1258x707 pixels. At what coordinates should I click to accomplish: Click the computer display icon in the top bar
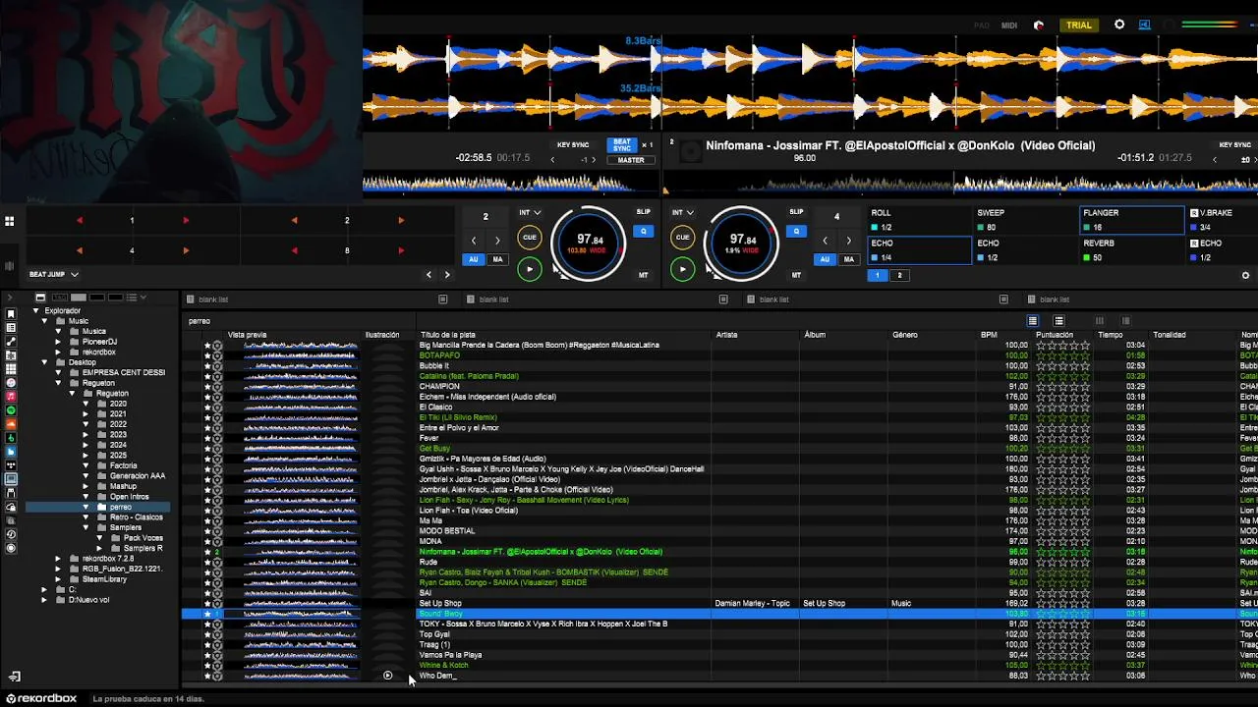1144,25
